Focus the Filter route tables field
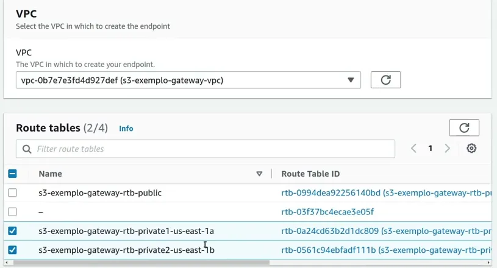The height and width of the screenshot is (268, 497). pos(206,149)
